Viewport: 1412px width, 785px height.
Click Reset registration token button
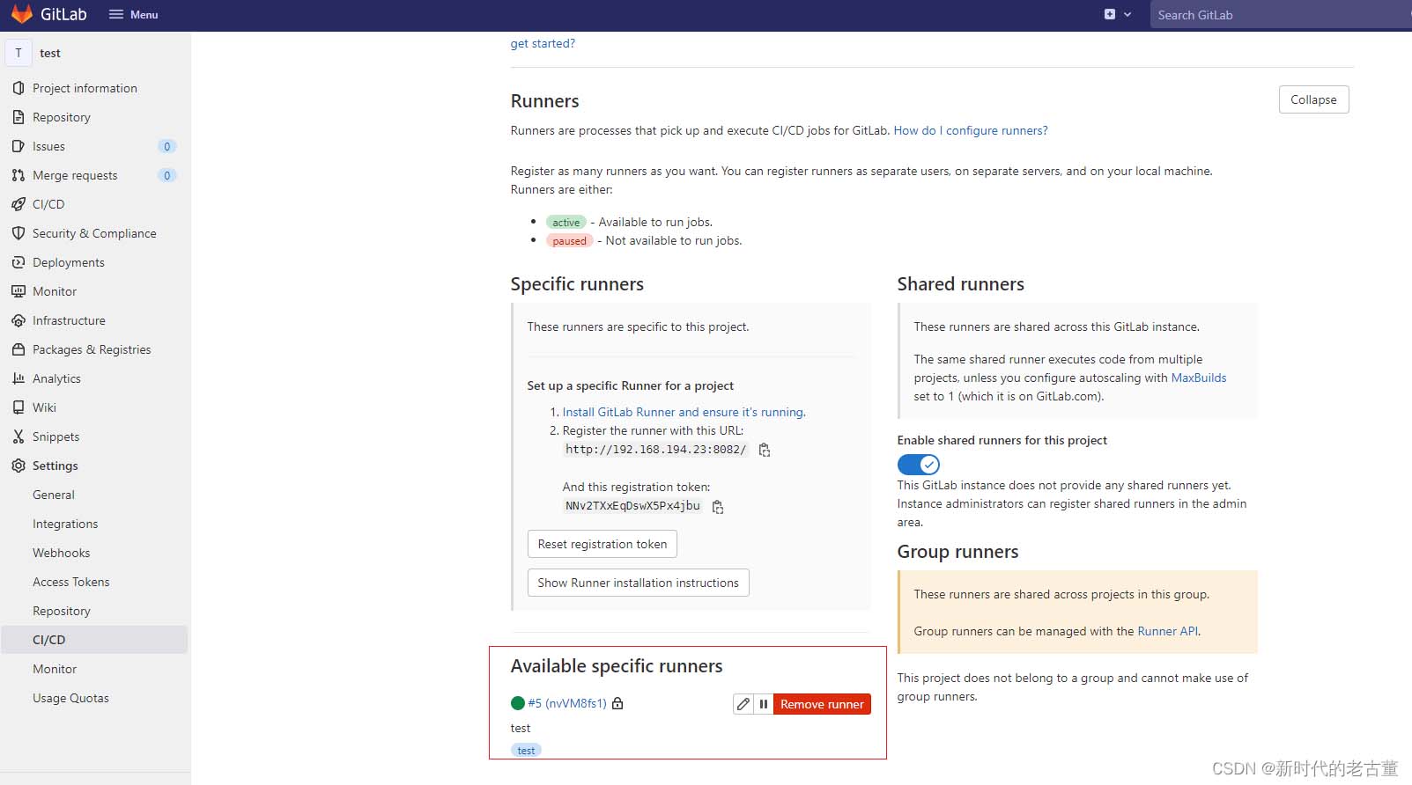click(603, 544)
